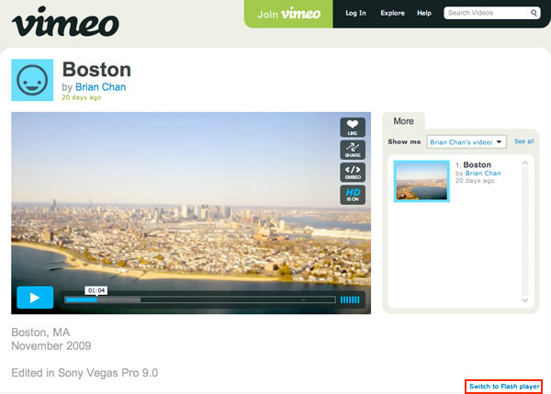Click the Like heart icon on video
The width and height of the screenshot is (551, 394).
click(353, 128)
